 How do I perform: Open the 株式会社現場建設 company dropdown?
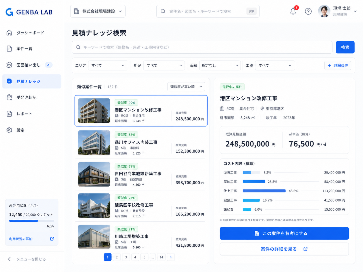tap(98, 11)
